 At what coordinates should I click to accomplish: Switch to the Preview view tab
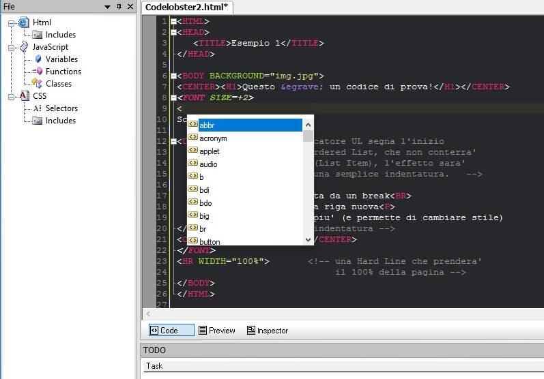(216, 331)
